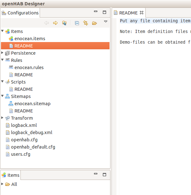The image size is (191, 195).
Task: Expand the All folder in Items panel
Action: (2, 184)
